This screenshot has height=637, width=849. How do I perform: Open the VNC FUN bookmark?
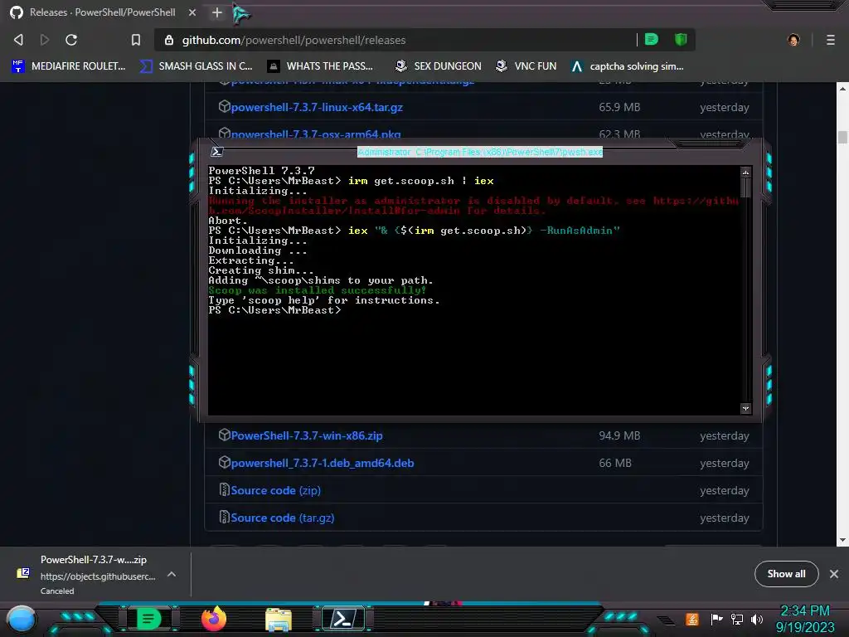click(x=526, y=66)
